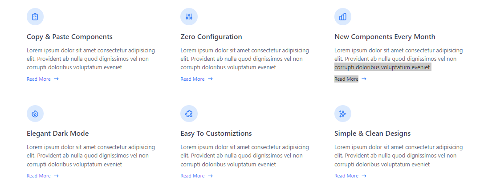Click the sliders icon above Zero Configuration
484x189 pixels.
click(x=189, y=16)
